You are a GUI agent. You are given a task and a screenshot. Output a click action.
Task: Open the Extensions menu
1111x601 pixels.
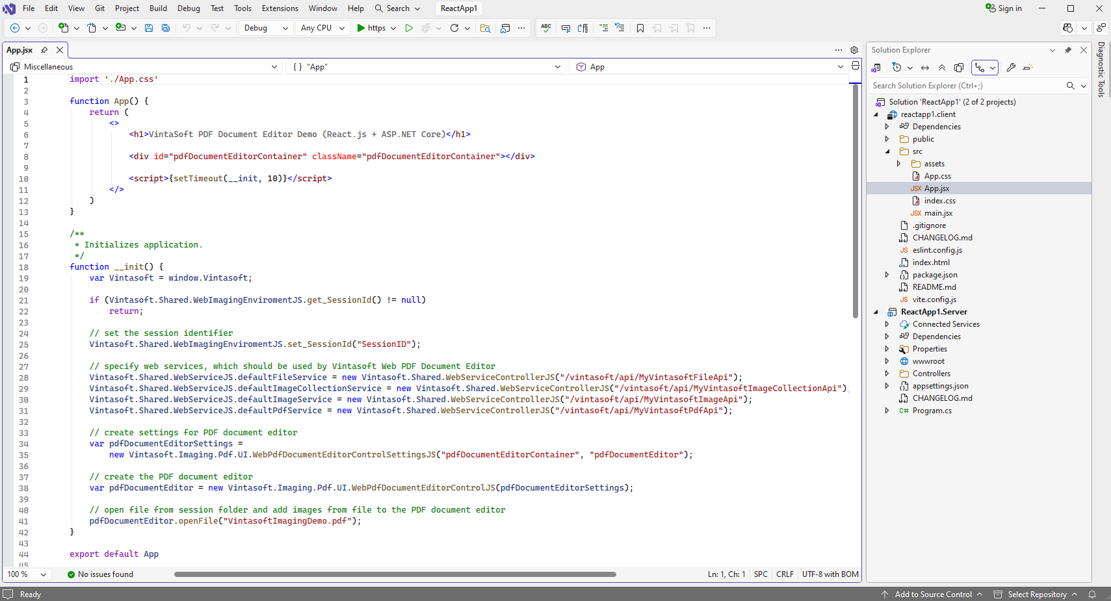point(280,8)
